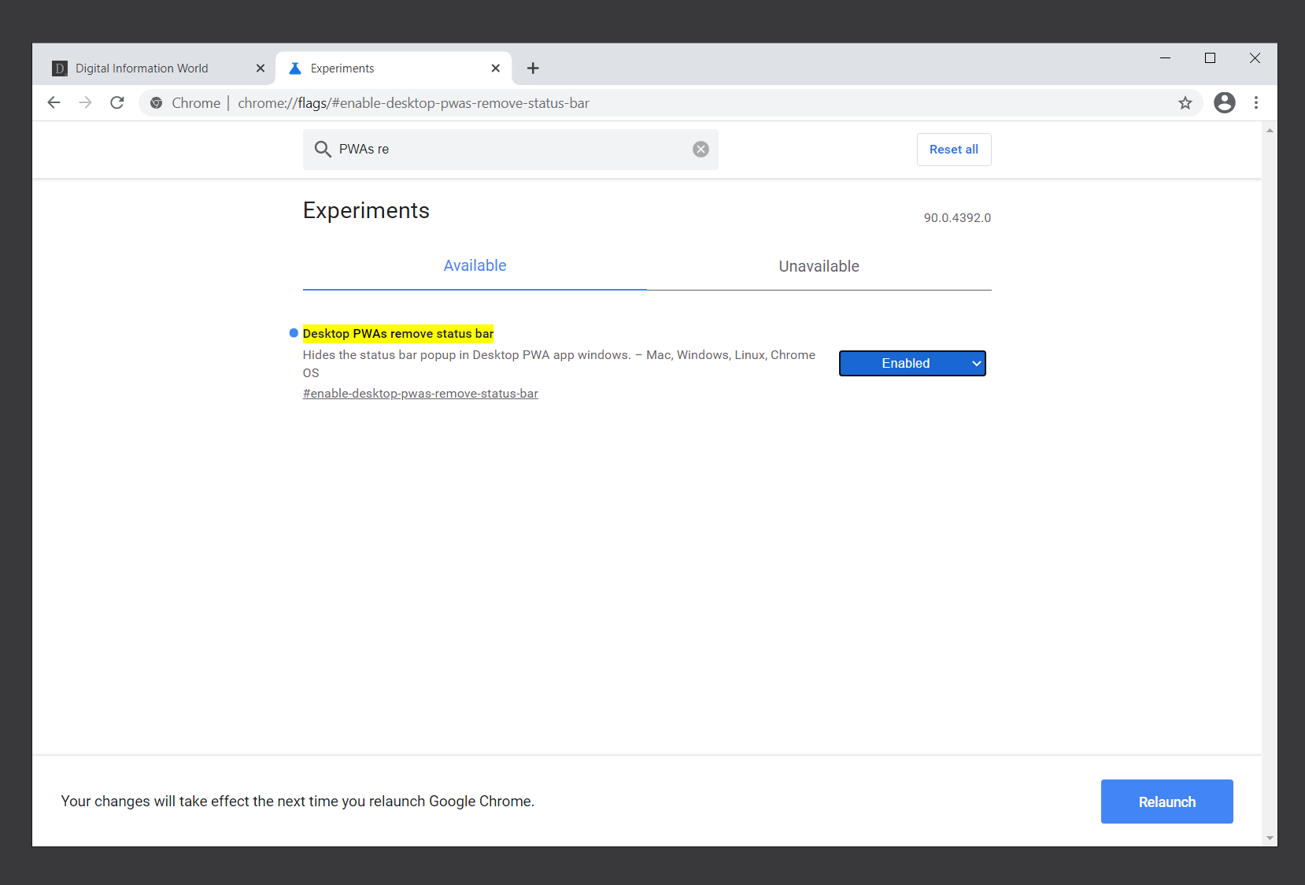Open Chrome's three-dot menu
The width and height of the screenshot is (1305, 885).
1256,103
